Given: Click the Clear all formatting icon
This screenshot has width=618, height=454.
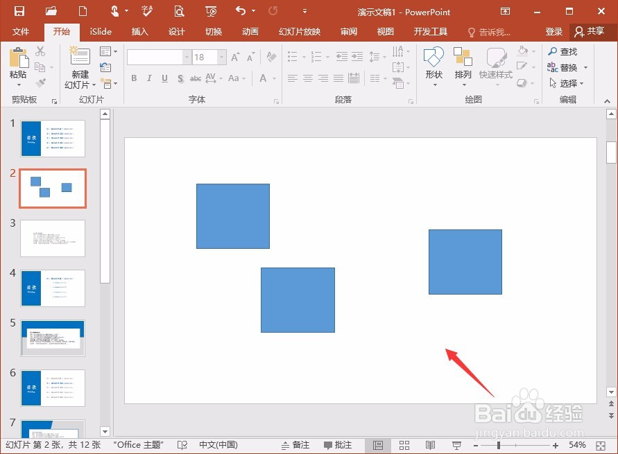Looking at the screenshot, I should coord(271,57).
